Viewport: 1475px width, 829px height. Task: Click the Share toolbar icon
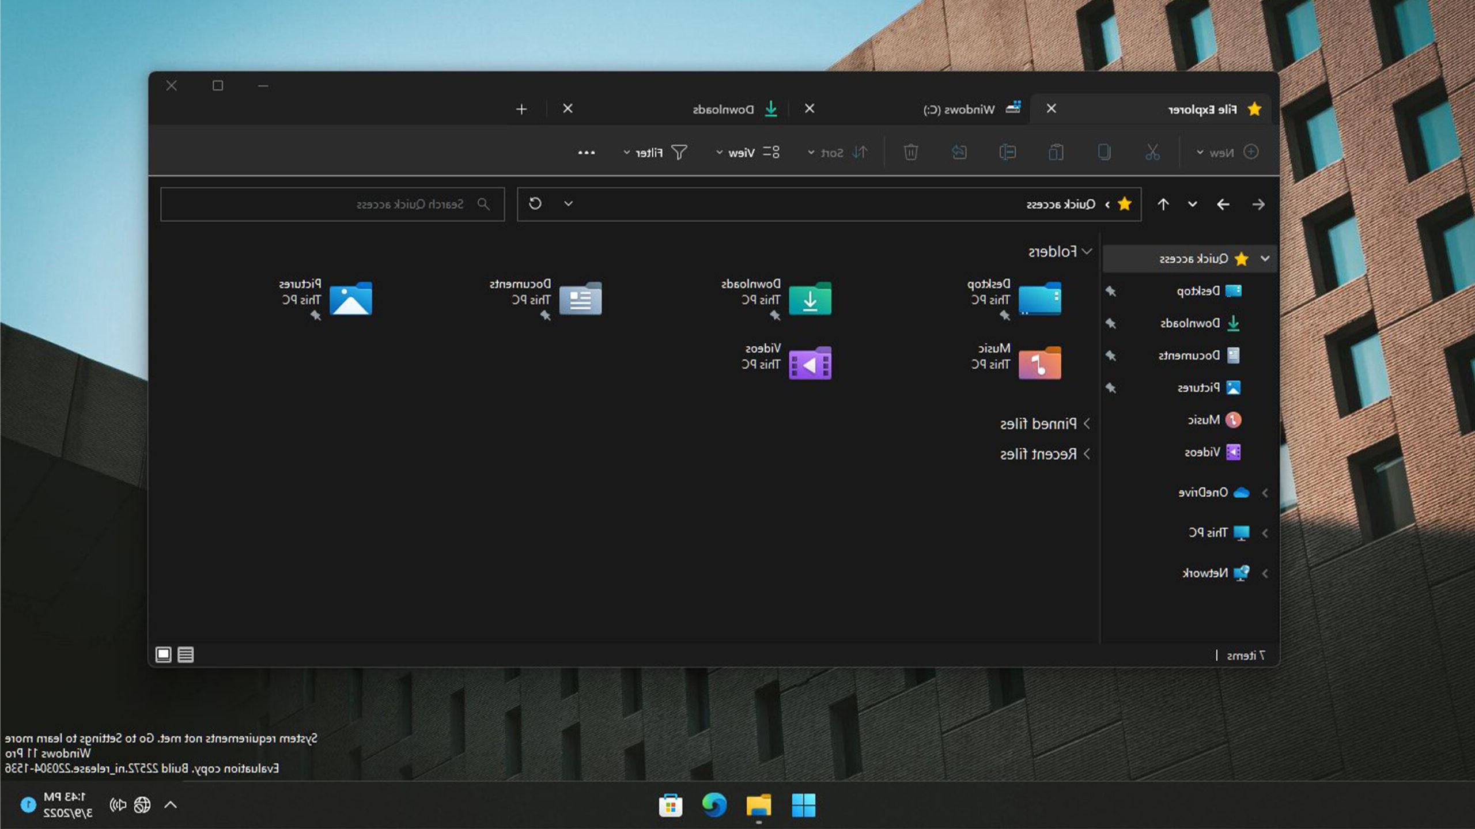tap(959, 152)
